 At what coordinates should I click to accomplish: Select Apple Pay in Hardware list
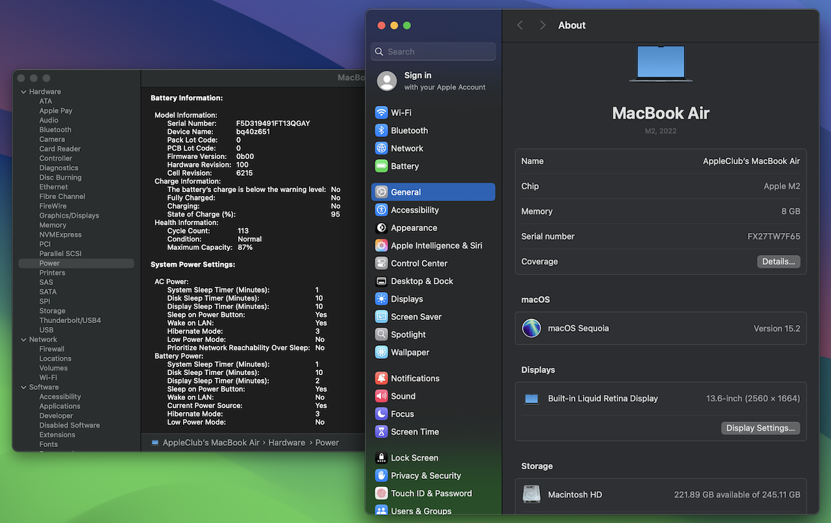tap(56, 111)
